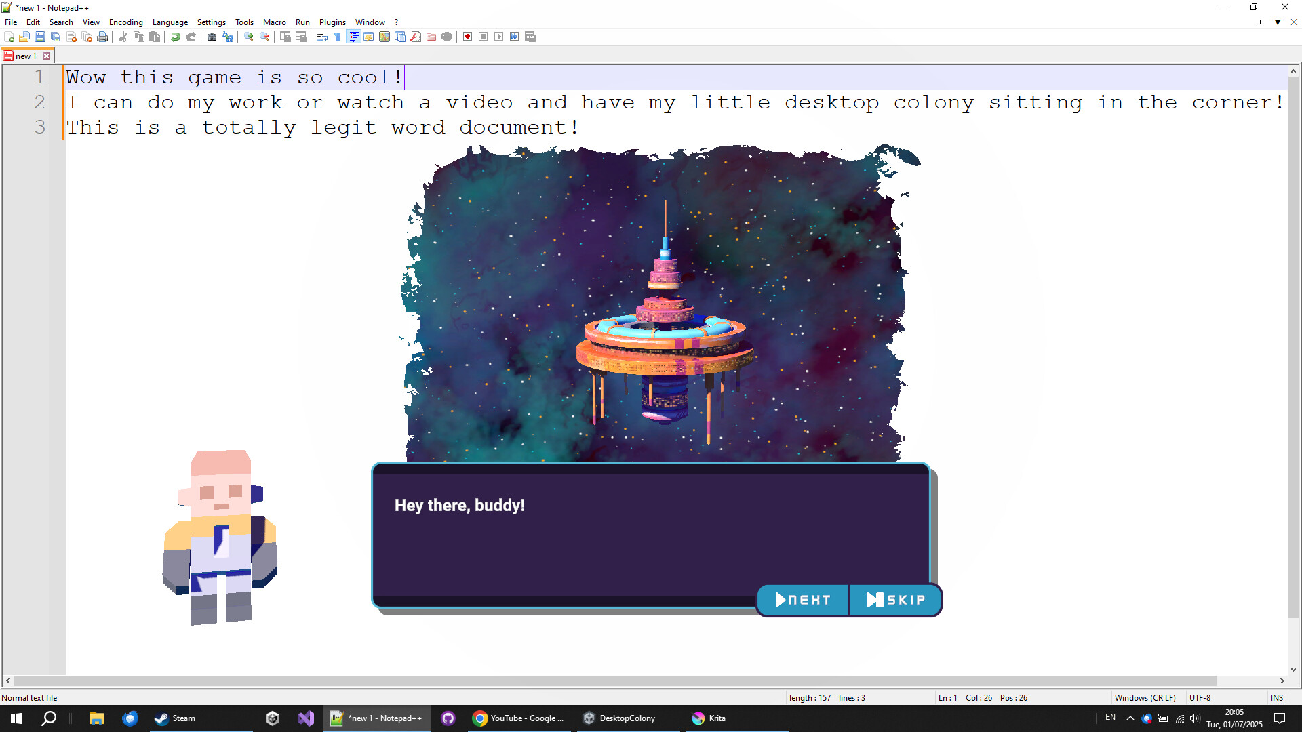Toggle synchronized vertical scrolling icon

tap(287, 37)
